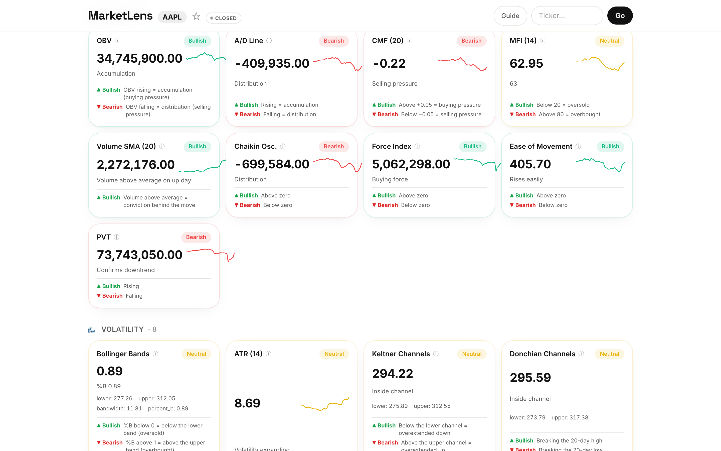Click the Bollinger Bands value 0.89

(x=110, y=371)
